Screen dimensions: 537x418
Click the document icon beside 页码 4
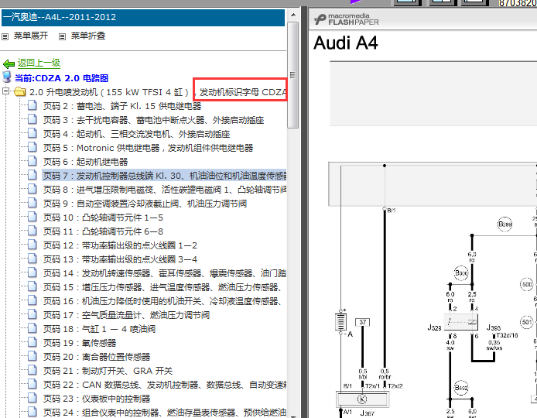32,133
